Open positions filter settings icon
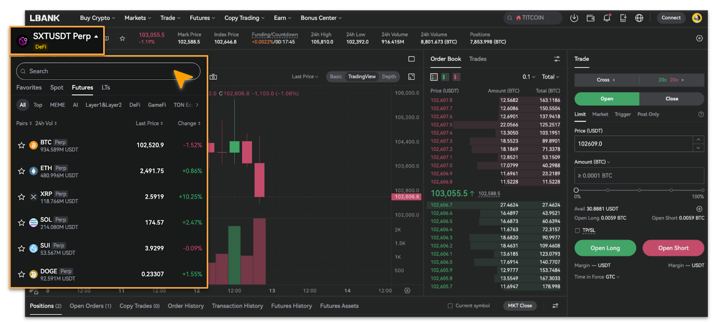This screenshot has height=322, width=714. pos(555,305)
